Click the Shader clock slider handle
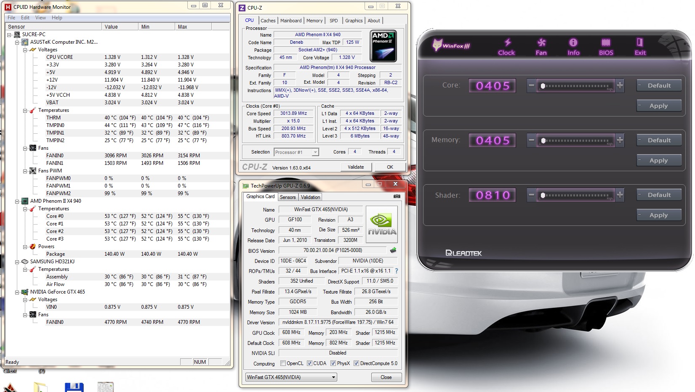695x392 pixels. pos(543,195)
